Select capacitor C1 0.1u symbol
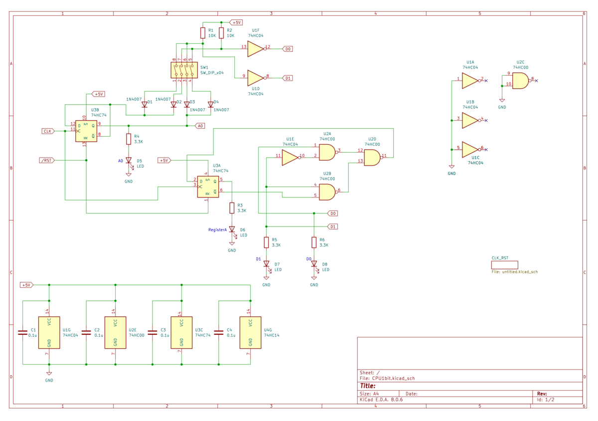The width and height of the screenshot is (598, 421). coord(22,332)
